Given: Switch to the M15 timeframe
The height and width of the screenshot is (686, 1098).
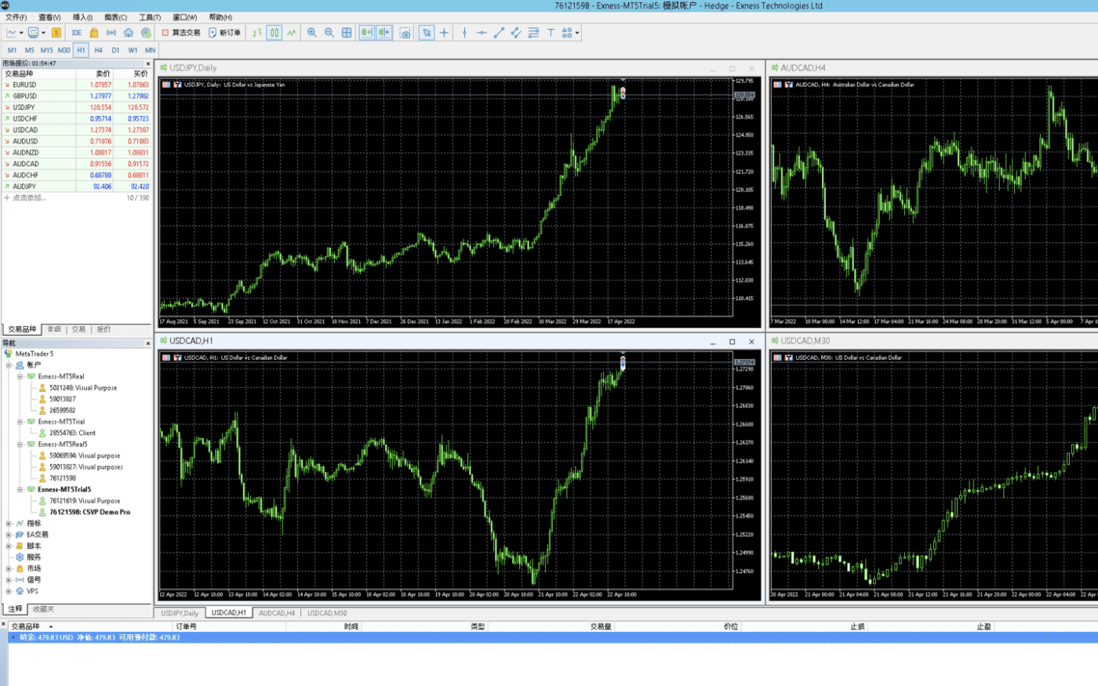Looking at the screenshot, I should (46, 50).
